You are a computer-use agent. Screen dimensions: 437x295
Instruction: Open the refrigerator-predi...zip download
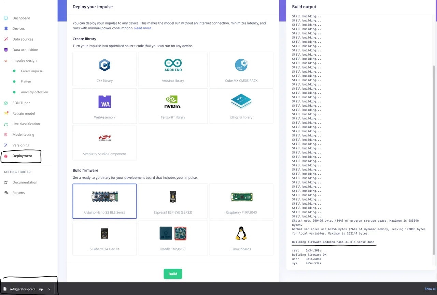26,289
